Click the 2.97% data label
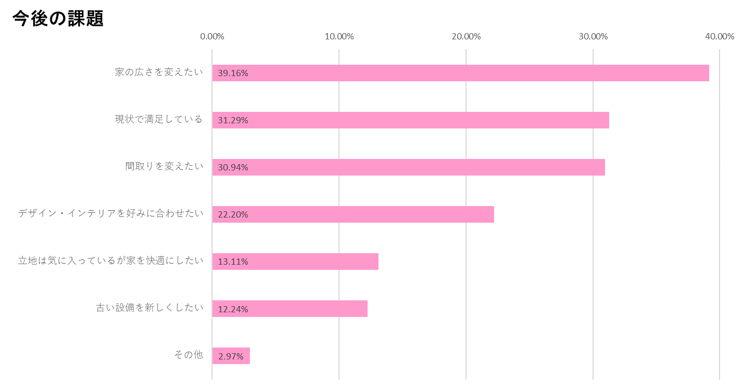The width and height of the screenshot is (746, 391). coord(231,356)
